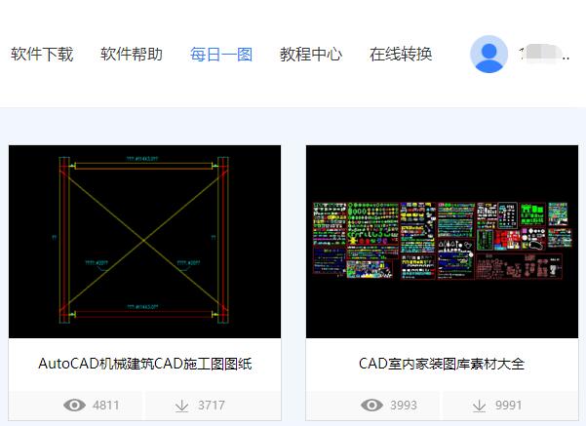Screen dimensions: 586x426
Task: Select the 每日一图 tab
Action: (x=221, y=55)
